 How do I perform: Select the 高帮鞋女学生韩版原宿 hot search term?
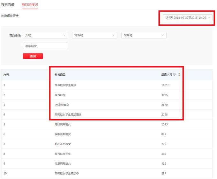68,114
